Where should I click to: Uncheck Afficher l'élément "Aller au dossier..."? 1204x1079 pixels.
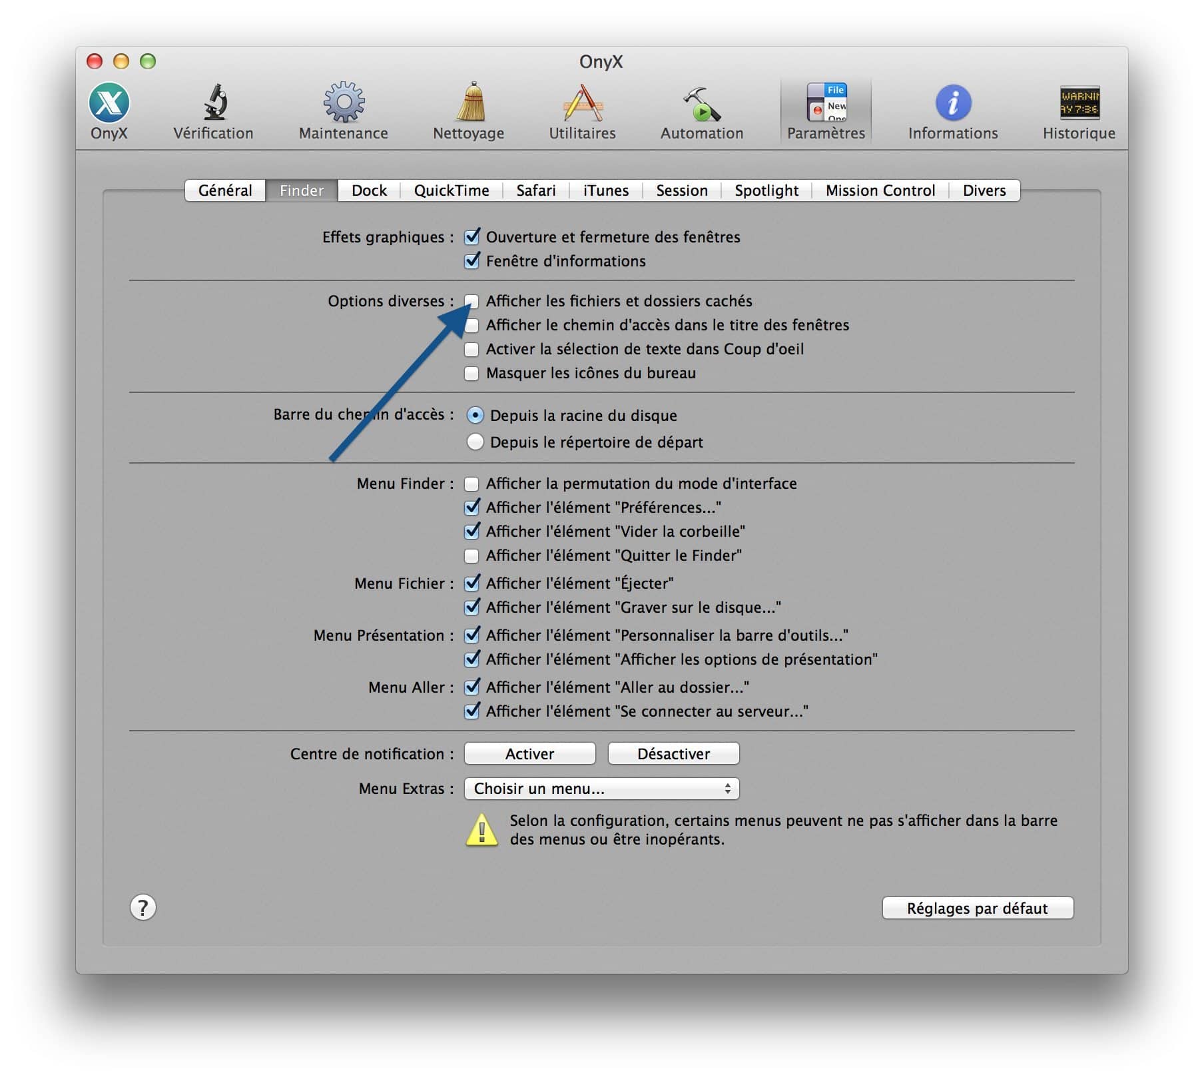(472, 687)
